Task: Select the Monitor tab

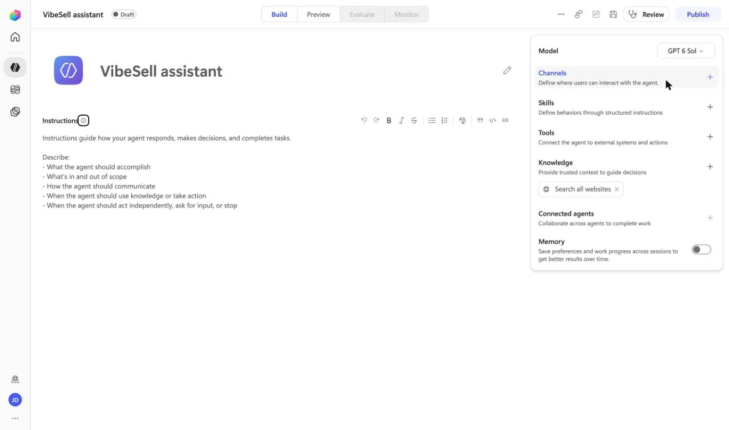Action: click(x=406, y=14)
